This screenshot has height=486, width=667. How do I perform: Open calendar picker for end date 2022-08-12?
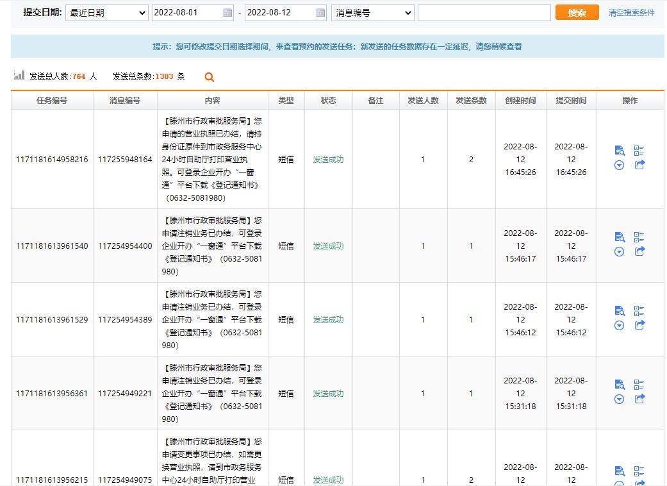(x=320, y=13)
